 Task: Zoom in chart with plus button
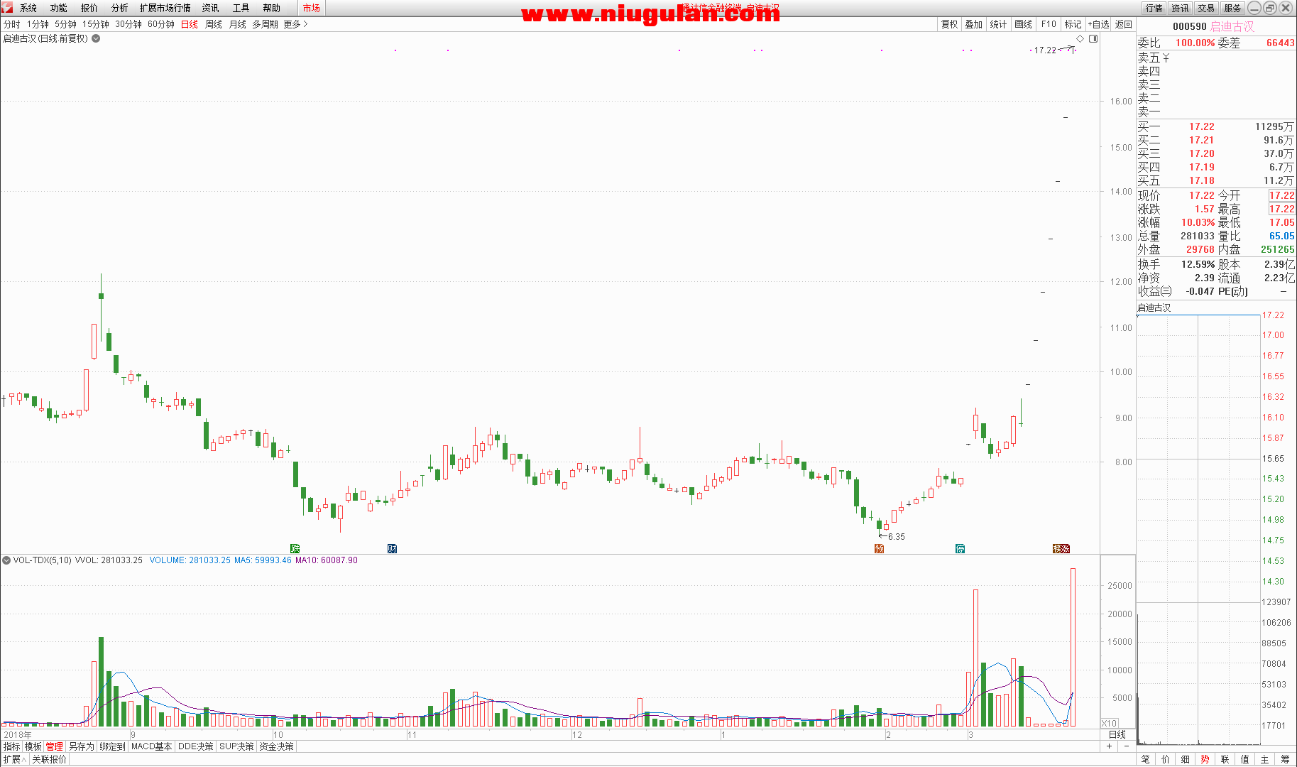1109,746
